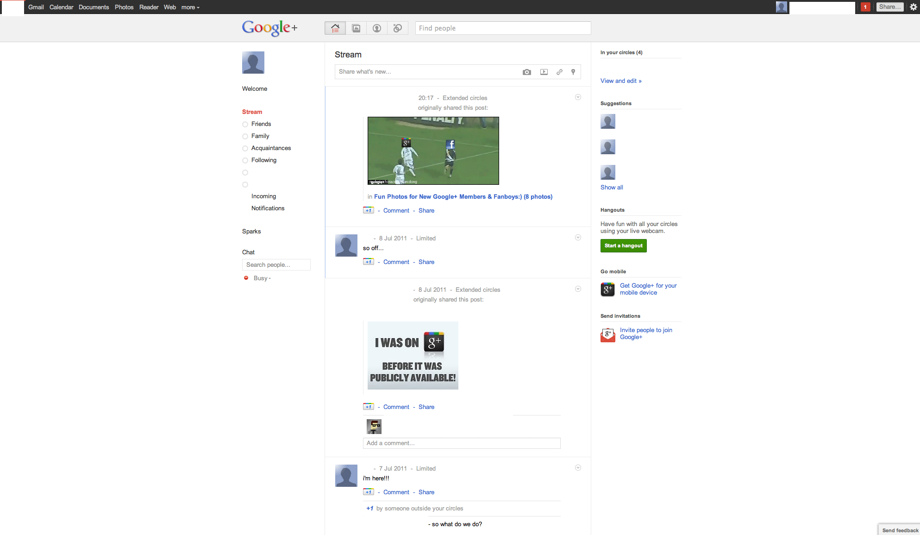This screenshot has width=920, height=535.
Task: Click Send feedback button
Action: pos(900,530)
